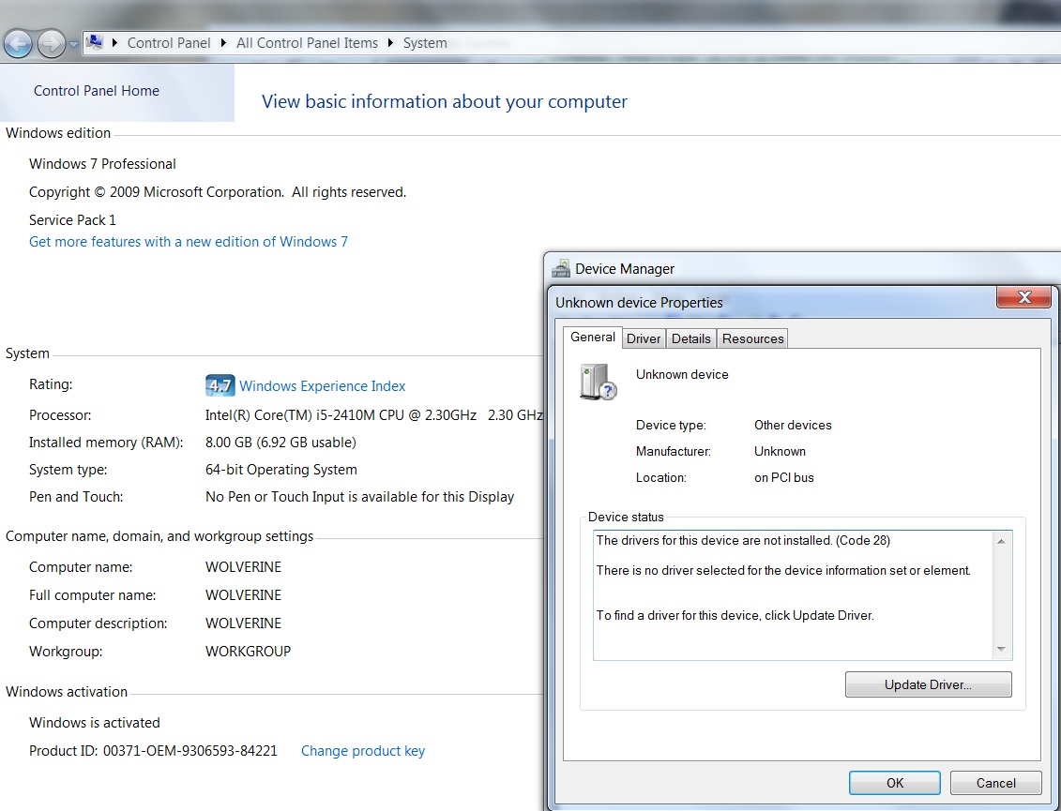Image resolution: width=1061 pixels, height=811 pixels.
Task: Select the Windows 7 Professional text
Action: (102, 164)
